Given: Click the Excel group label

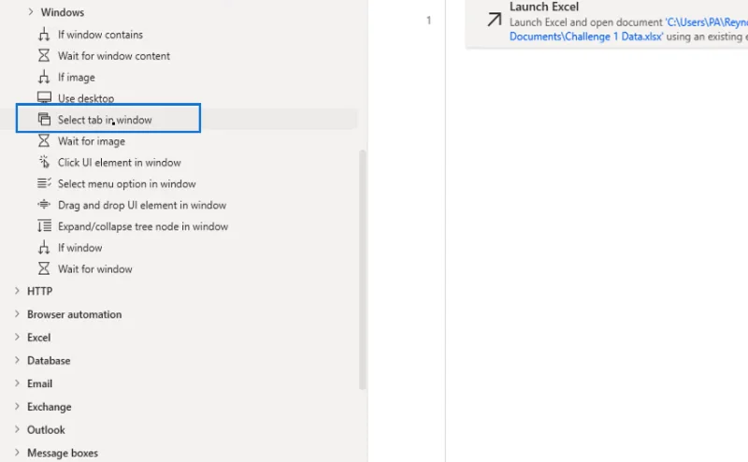Looking at the screenshot, I should (x=38, y=337).
